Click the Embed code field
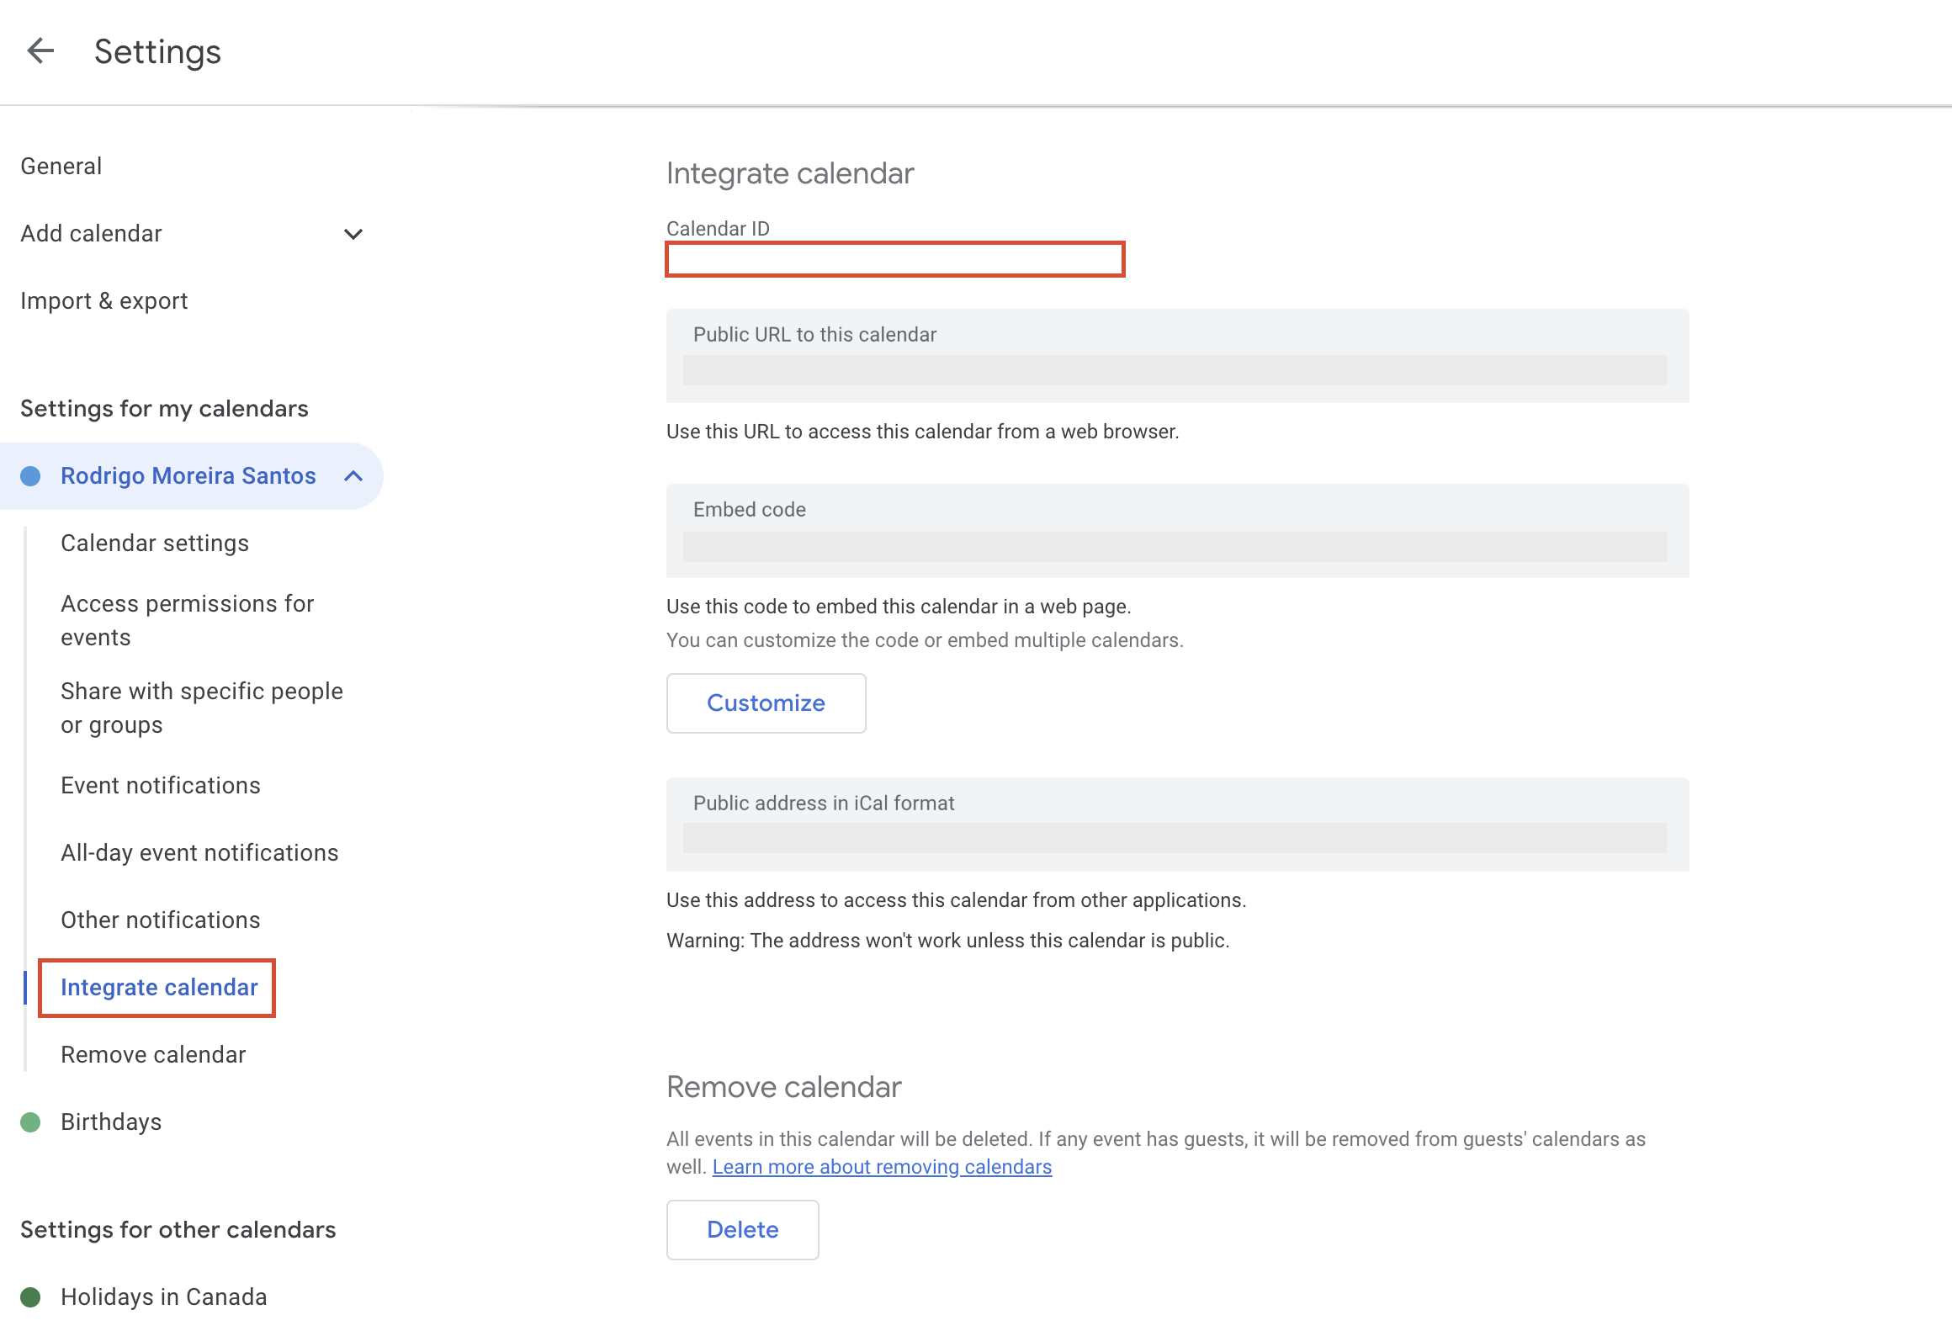The image size is (1952, 1331). point(1175,547)
